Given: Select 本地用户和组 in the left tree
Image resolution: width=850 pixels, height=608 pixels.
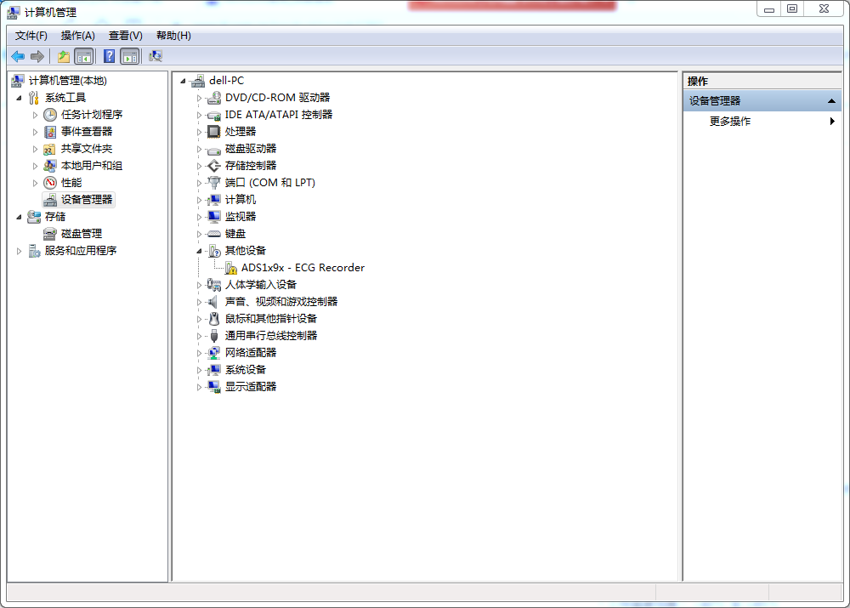Looking at the screenshot, I should pyautogui.click(x=92, y=166).
